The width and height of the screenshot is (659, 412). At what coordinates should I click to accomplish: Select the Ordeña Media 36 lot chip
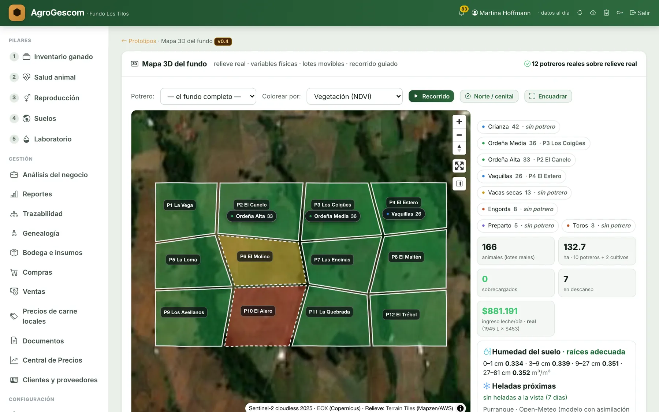(x=533, y=143)
